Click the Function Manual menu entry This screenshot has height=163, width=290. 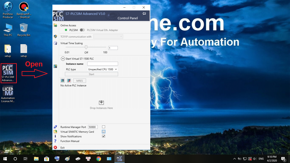pos(70,141)
